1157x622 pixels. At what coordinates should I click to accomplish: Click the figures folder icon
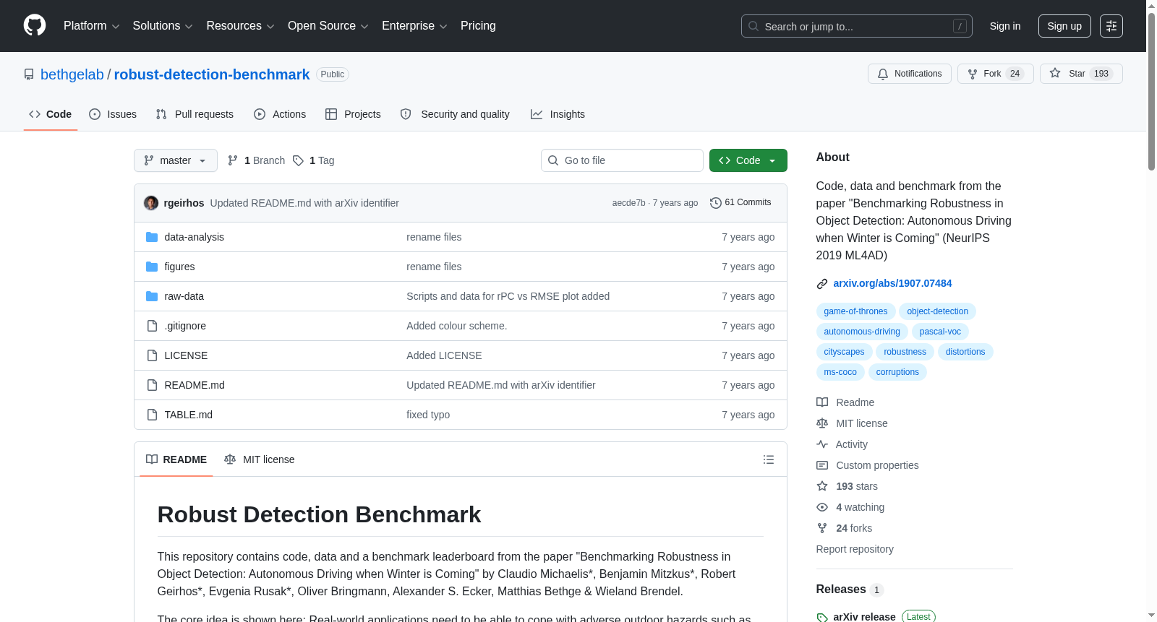(152, 267)
